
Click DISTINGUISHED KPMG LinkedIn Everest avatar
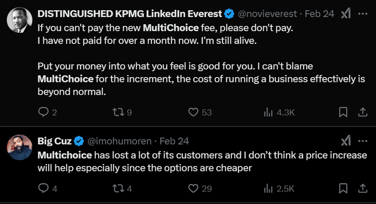click(20, 20)
